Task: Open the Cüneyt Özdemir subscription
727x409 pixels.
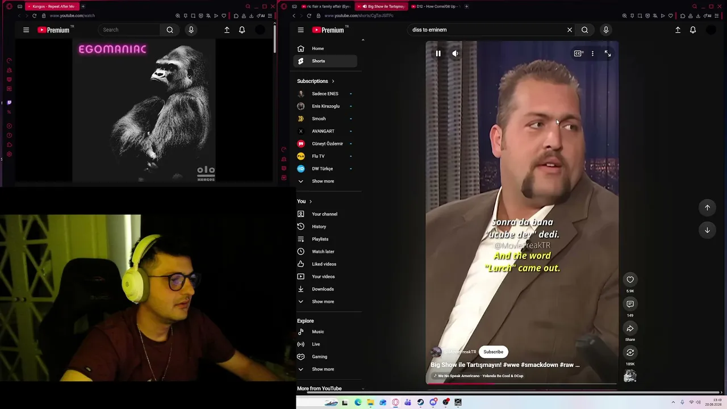Action: coord(325,144)
